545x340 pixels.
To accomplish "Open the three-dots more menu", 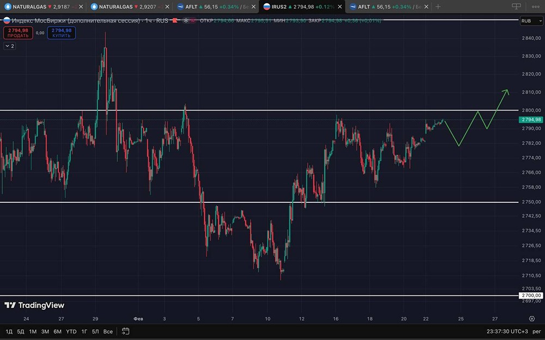I will pyautogui.click(x=536, y=7).
